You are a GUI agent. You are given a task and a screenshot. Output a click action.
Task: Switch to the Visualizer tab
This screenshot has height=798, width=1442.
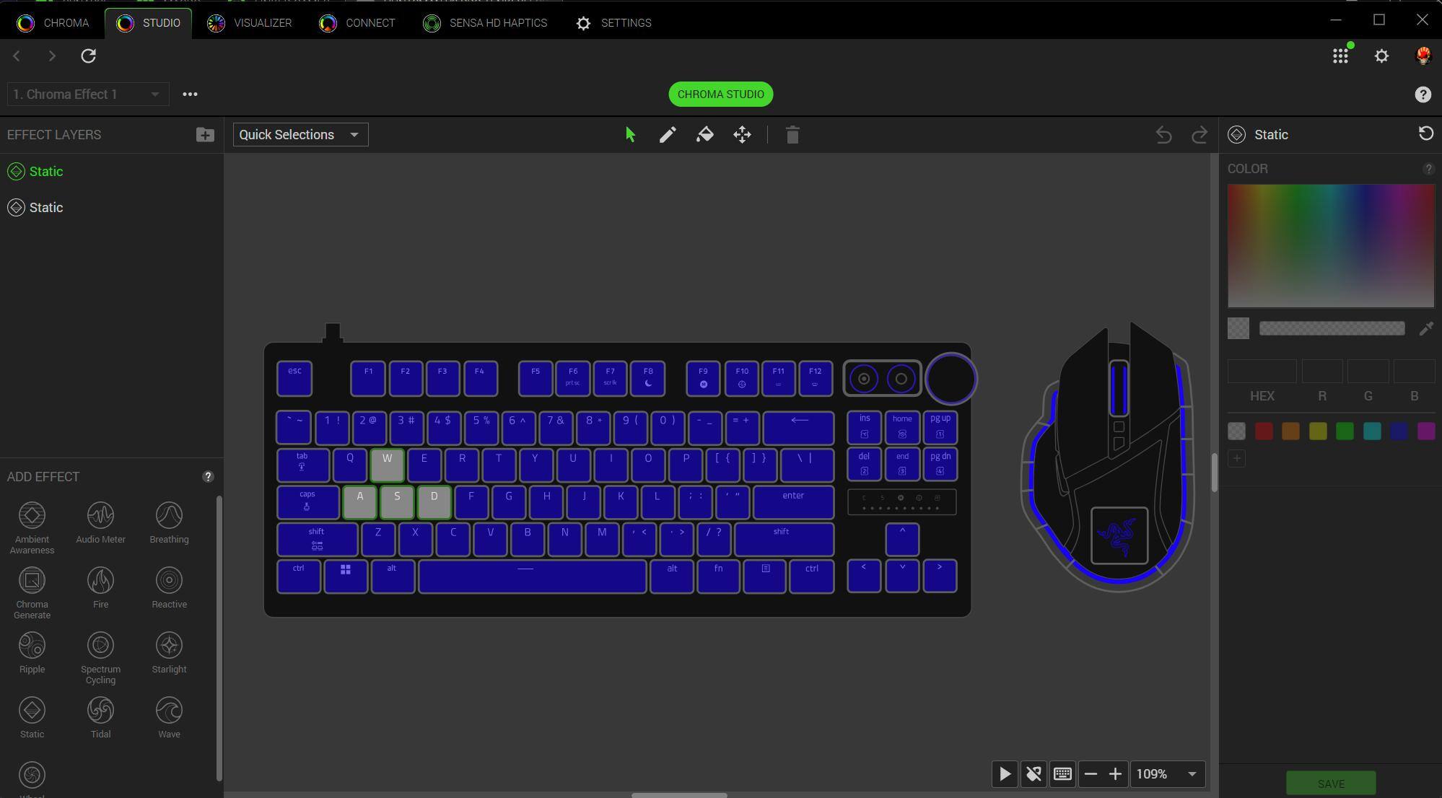point(250,23)
